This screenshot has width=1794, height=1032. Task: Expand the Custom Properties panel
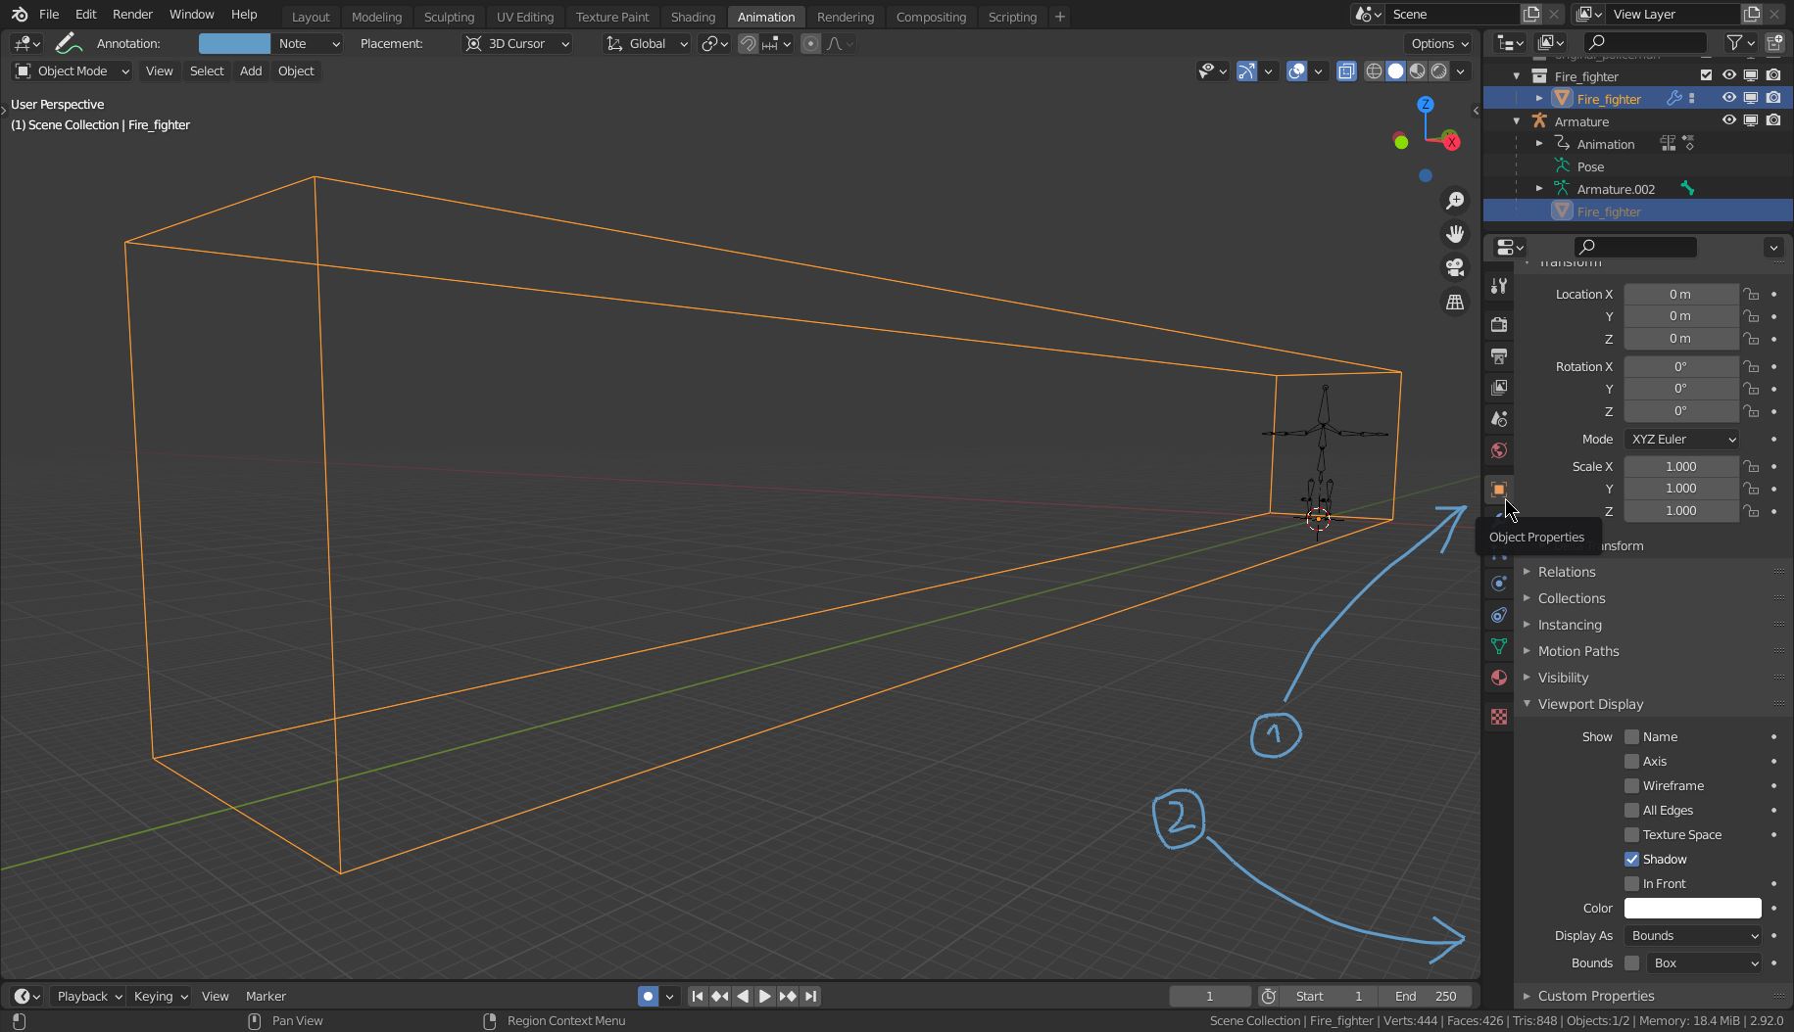point(1595,996)
